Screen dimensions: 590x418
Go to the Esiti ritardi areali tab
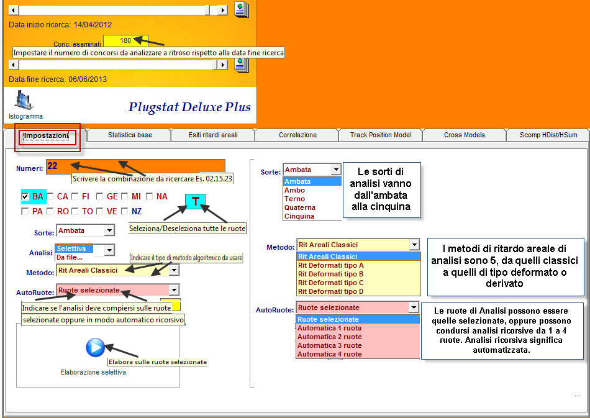coord(213,135)
